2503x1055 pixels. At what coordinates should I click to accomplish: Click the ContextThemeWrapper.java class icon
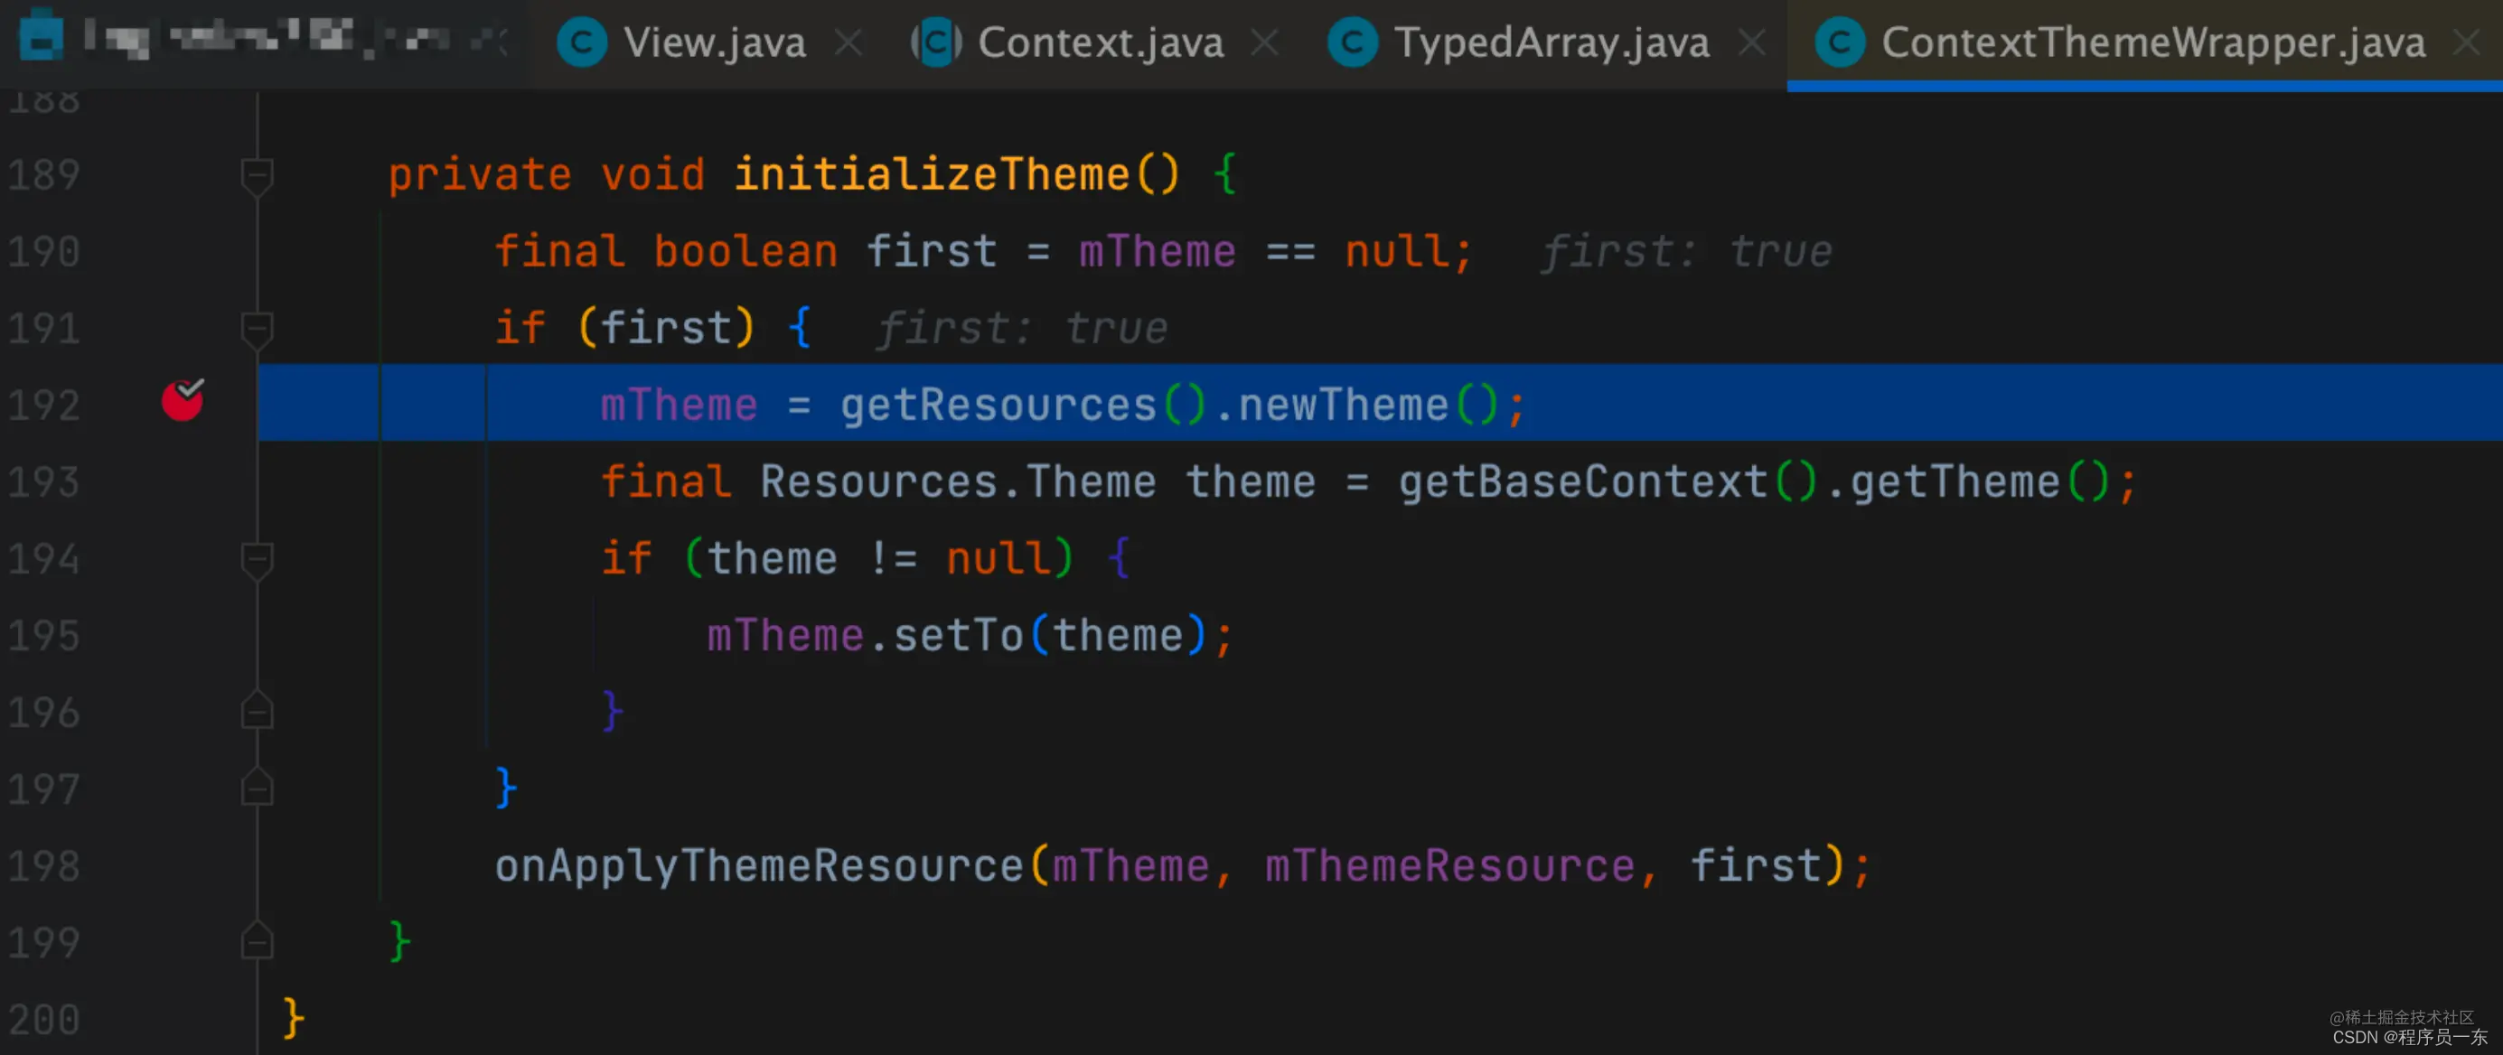point(1840,42)
